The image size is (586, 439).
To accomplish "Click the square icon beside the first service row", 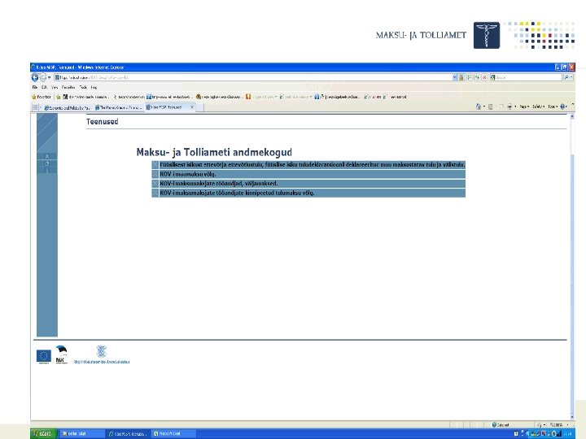I will pyautogui.click(x=155, y=164).
